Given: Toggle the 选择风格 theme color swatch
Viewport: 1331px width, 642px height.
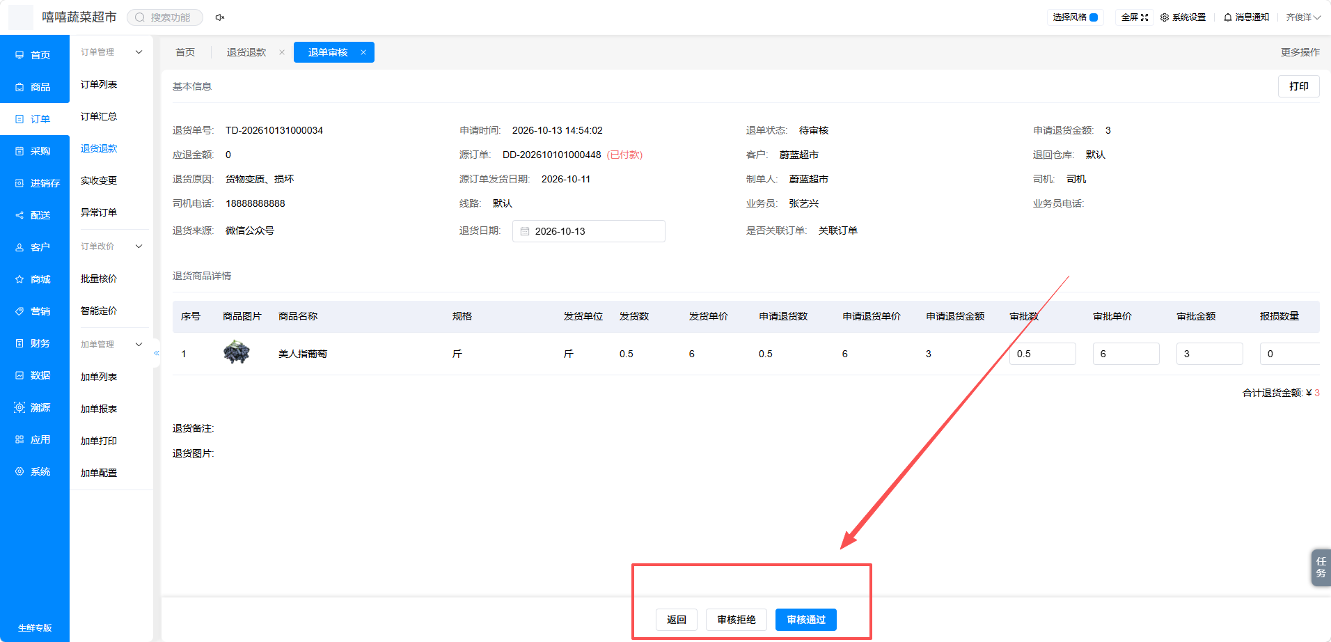Looking at the screenshot, I should [x=1094, y=17].
